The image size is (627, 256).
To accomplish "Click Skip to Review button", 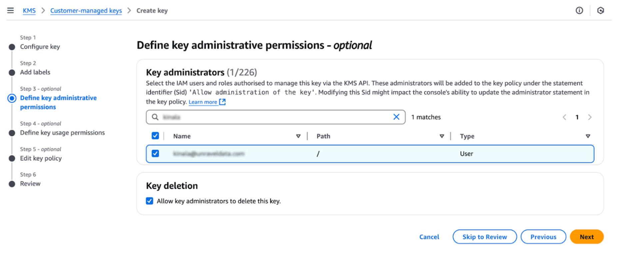I will point(485,237).
